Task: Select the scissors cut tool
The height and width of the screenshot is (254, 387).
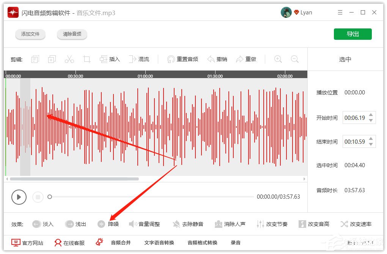Action: click(x=69, y=59)
